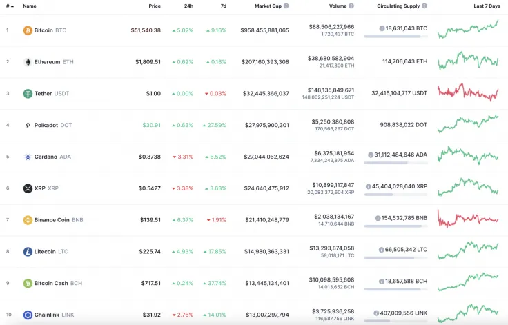Click info icon beside 18,631,043 BTC supply
The image size is (508, 325).
click(382, 28)
